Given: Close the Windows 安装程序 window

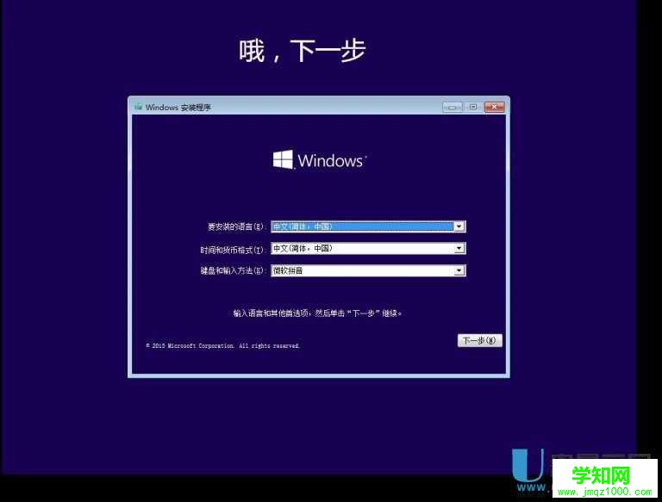Looking at the screenshot, I should pyautogui.click(x=494, y=107).
